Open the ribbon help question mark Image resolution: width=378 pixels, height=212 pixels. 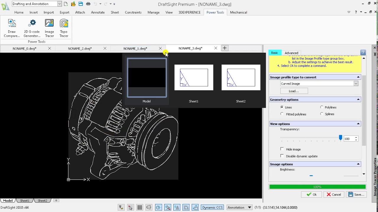356,12
